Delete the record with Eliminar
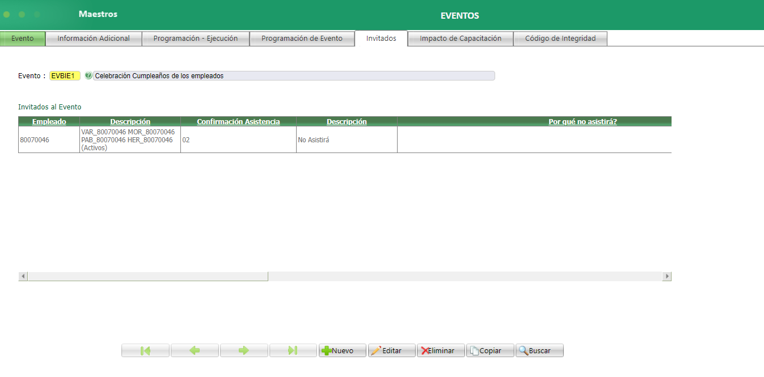This screenshot has height=377, width=764. 441,350
